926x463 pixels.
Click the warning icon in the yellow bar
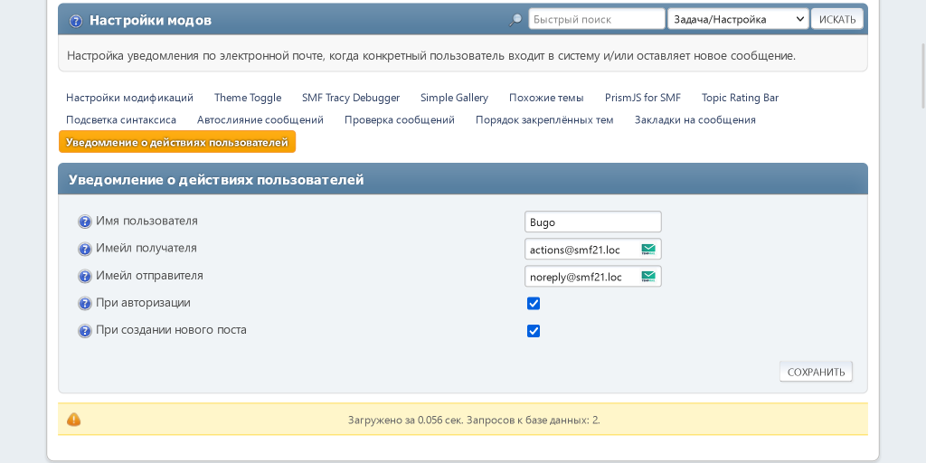point(74,420)
